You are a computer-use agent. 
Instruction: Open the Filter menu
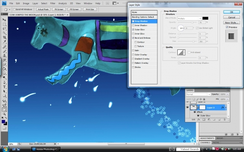point(52,3)
